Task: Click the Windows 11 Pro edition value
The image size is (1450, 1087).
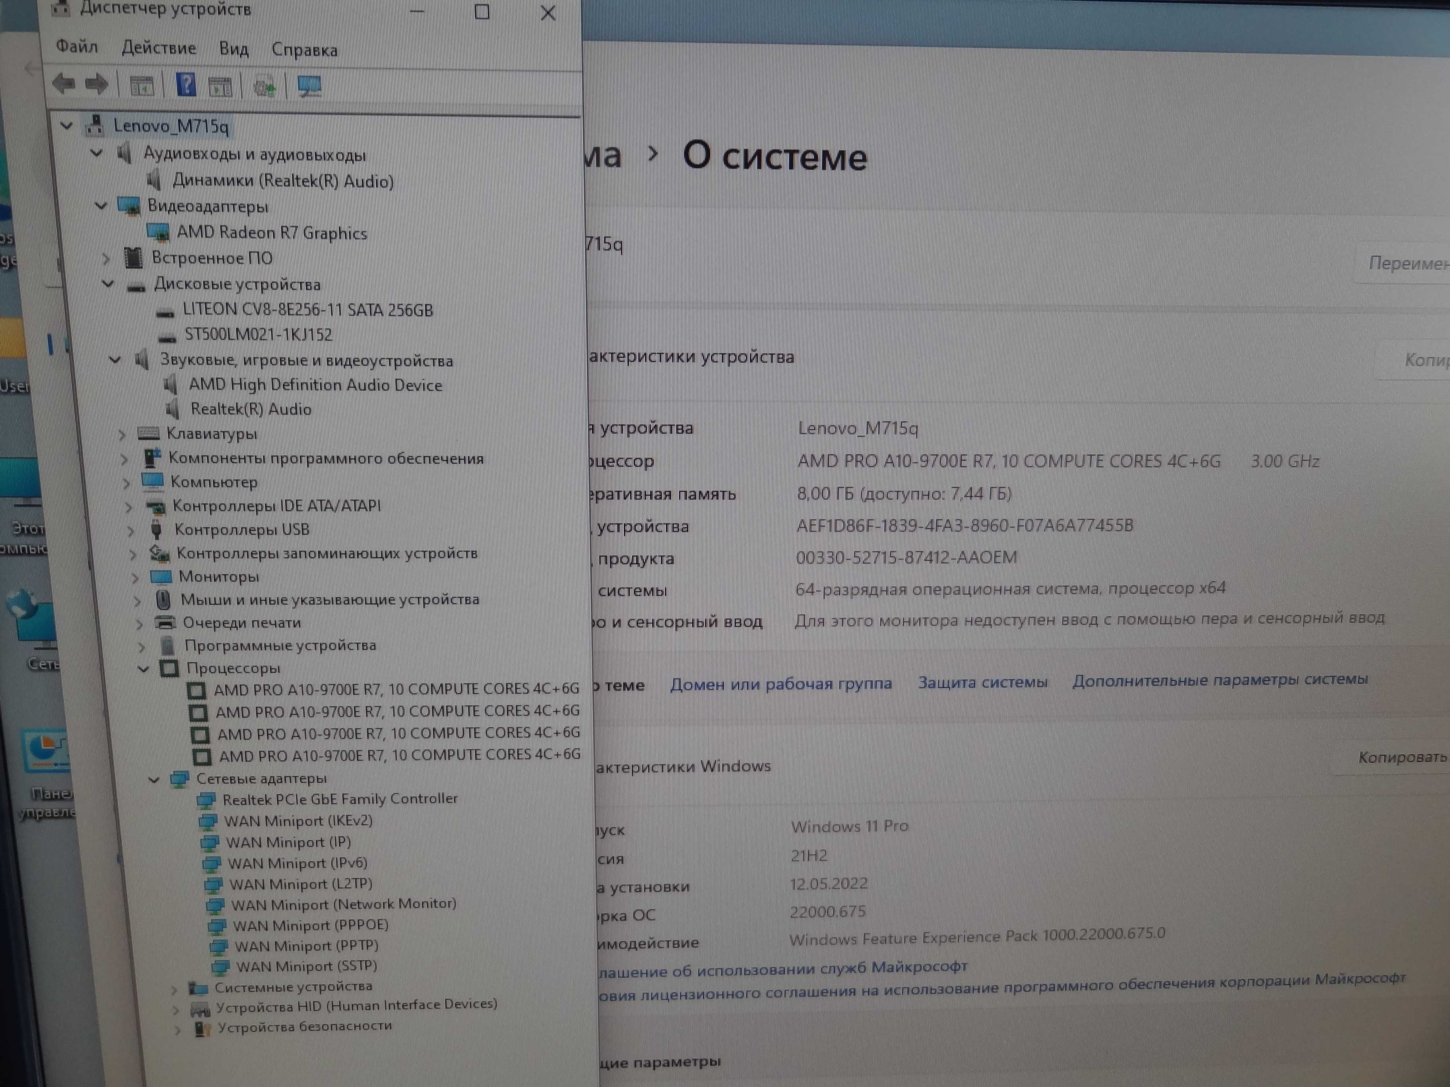Action: point(849,826)
